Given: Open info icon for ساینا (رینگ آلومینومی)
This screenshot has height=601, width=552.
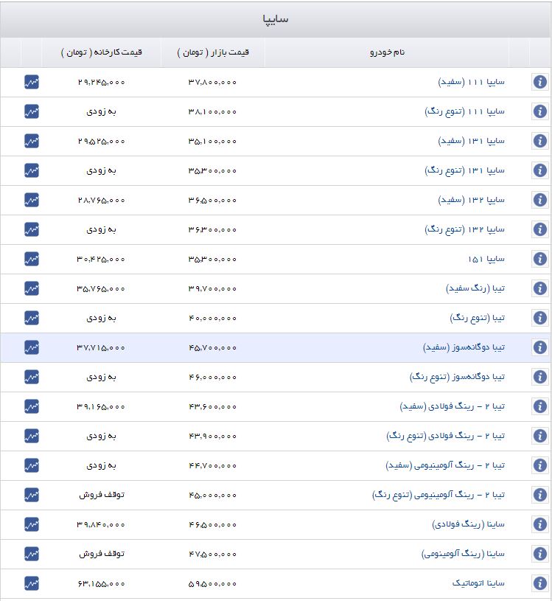Looking at the screenshot, I should 539,555.
